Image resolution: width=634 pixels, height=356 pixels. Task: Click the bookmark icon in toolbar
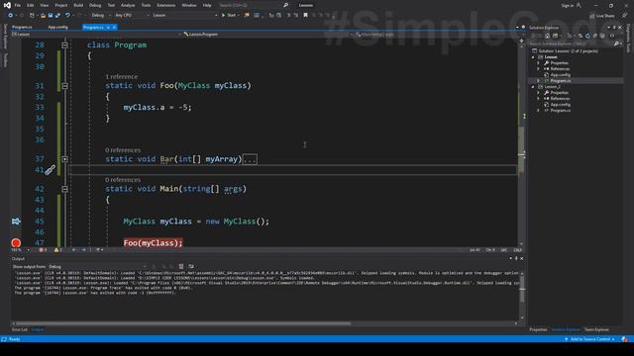306,16
